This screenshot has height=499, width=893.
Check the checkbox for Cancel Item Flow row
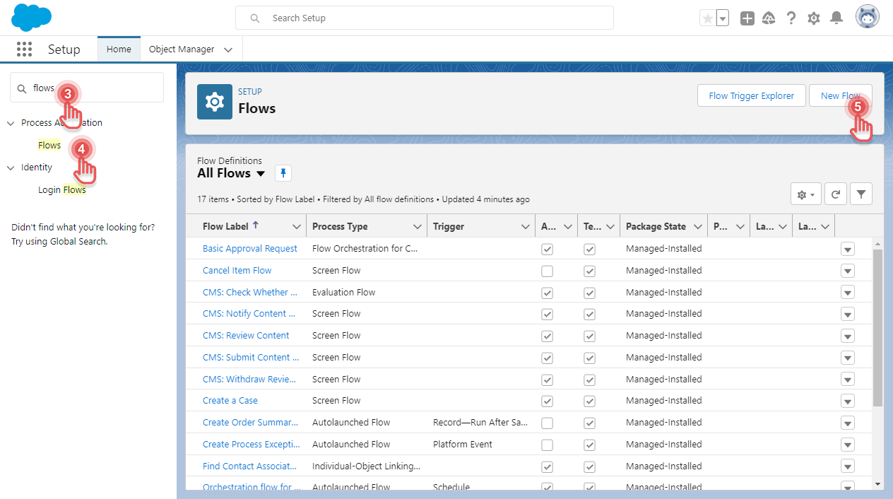click(x=547, y=270)
